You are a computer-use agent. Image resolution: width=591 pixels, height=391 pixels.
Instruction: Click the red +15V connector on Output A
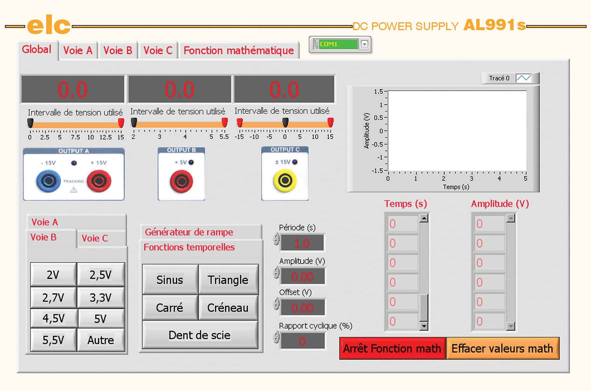99,181
